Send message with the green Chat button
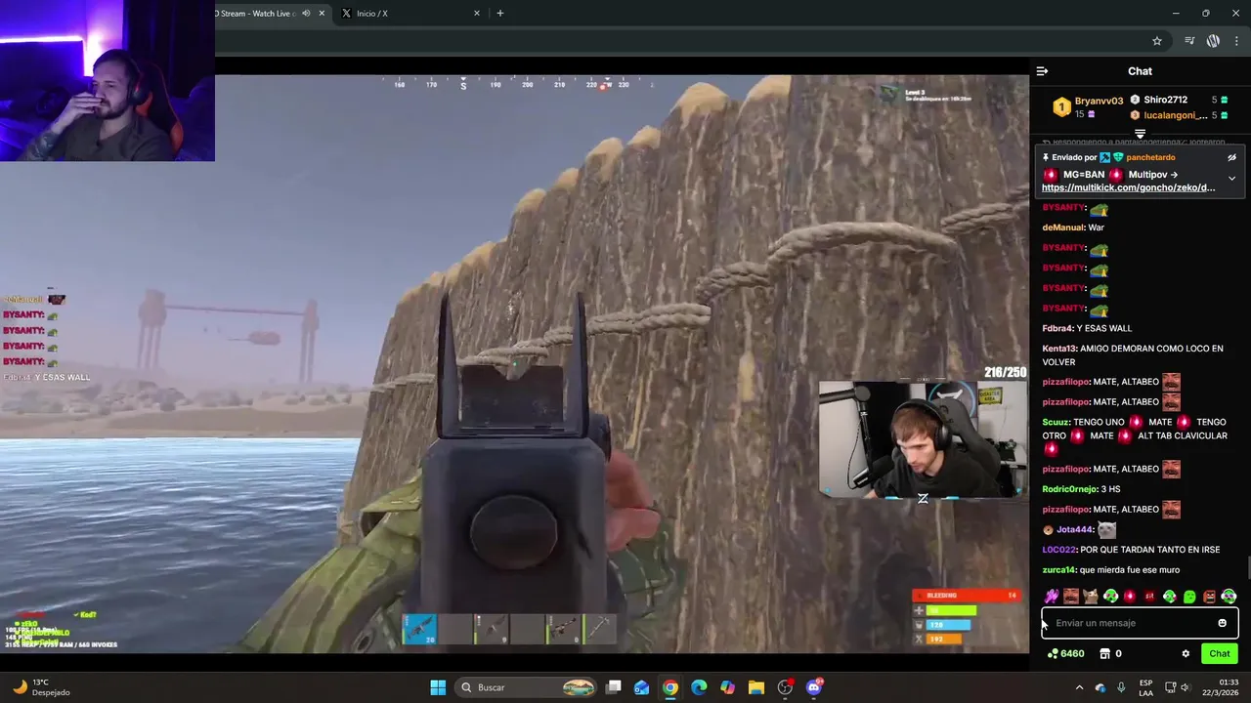1251x703 pixels. (x=1220, y=653)
